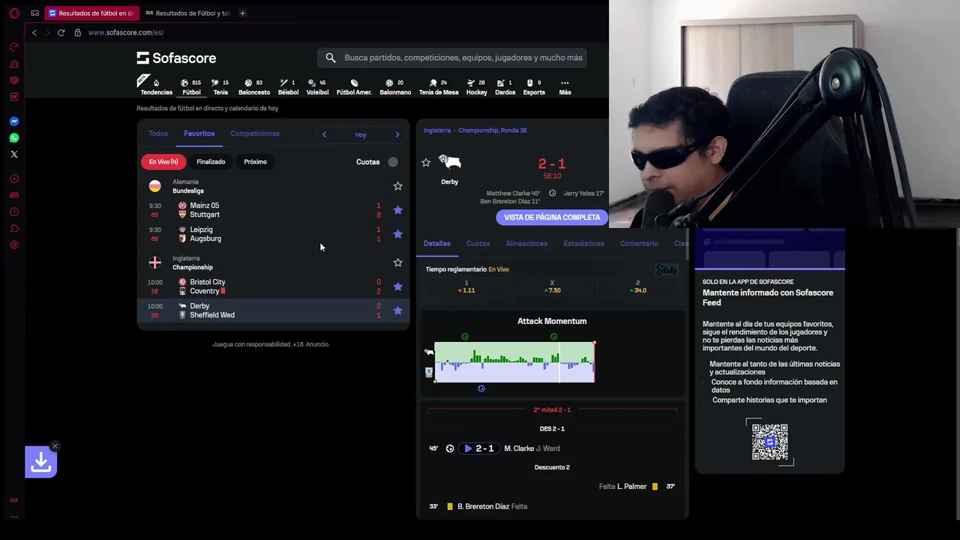This screenshot has height=540, width=960.
Task: Open Hockey sport category
Action: [476, 87]
